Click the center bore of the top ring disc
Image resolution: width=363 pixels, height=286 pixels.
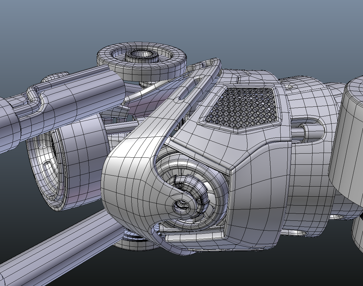click(x=142, y=55)
